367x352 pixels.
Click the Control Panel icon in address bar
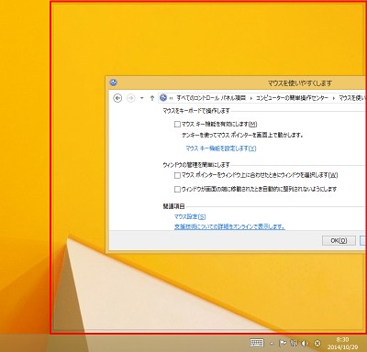(x=163, y=98)
